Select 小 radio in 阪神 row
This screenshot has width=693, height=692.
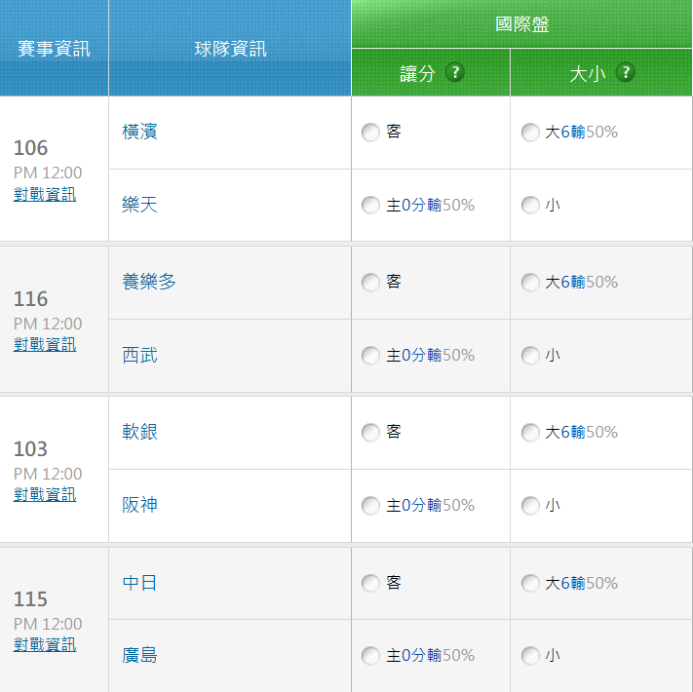click(530, 506)
